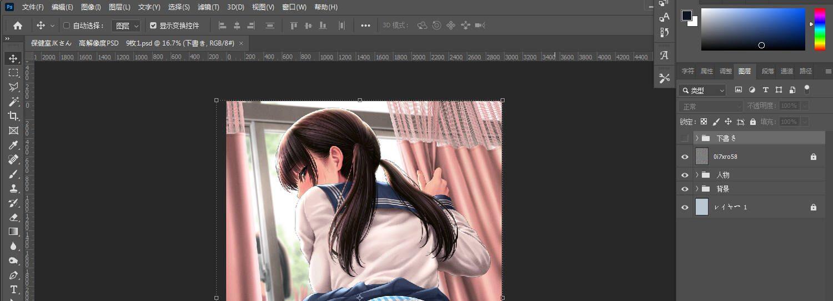
Task: Open the Glyphs panel (A icon)
Action: pos(664,56)
